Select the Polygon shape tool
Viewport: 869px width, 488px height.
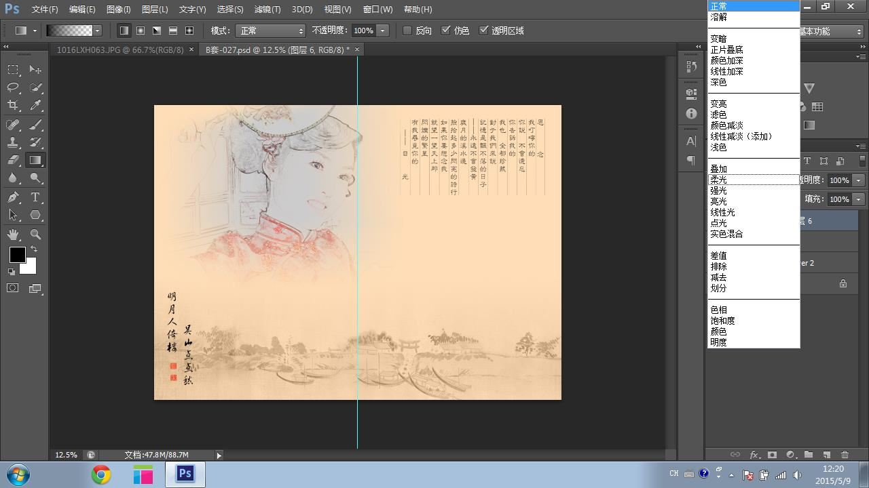tap(35, 215)
